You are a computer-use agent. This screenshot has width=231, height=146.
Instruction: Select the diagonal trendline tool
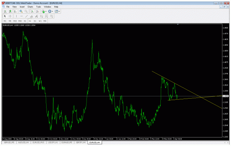tap(27, 16)
